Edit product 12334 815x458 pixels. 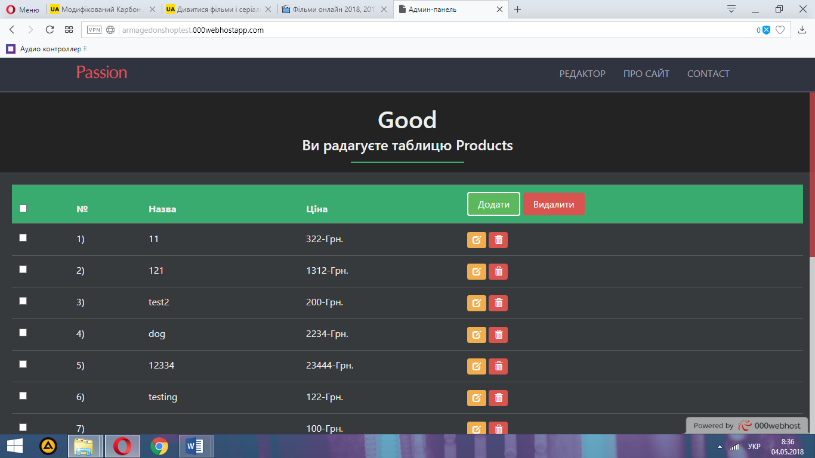(x=476, y=366)
